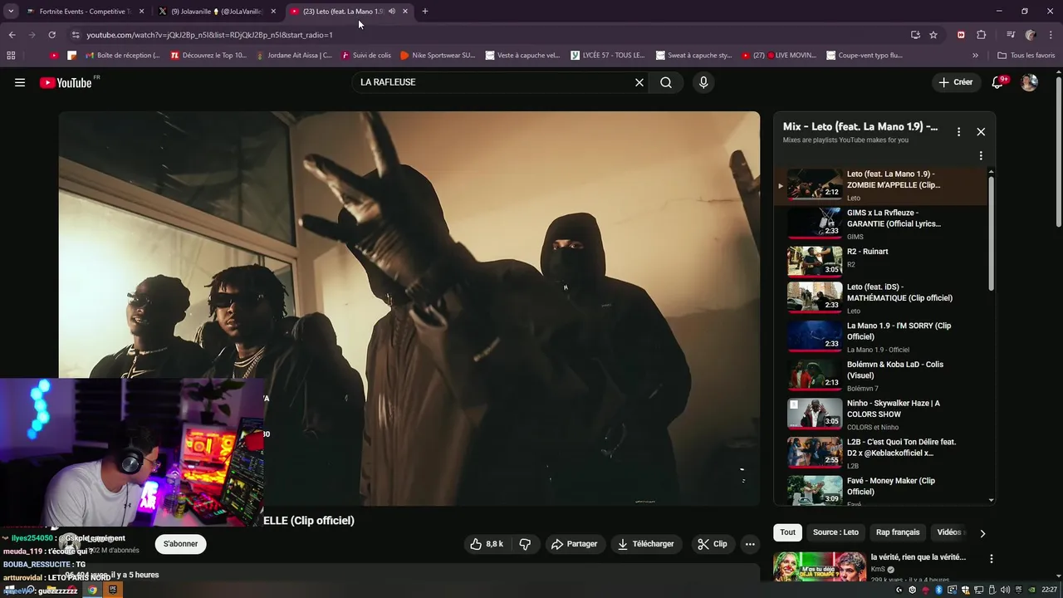Screen dimensions: 1063x598
Task: Mute the Leto YouTube tab audio
Action: tap(392, 12)
